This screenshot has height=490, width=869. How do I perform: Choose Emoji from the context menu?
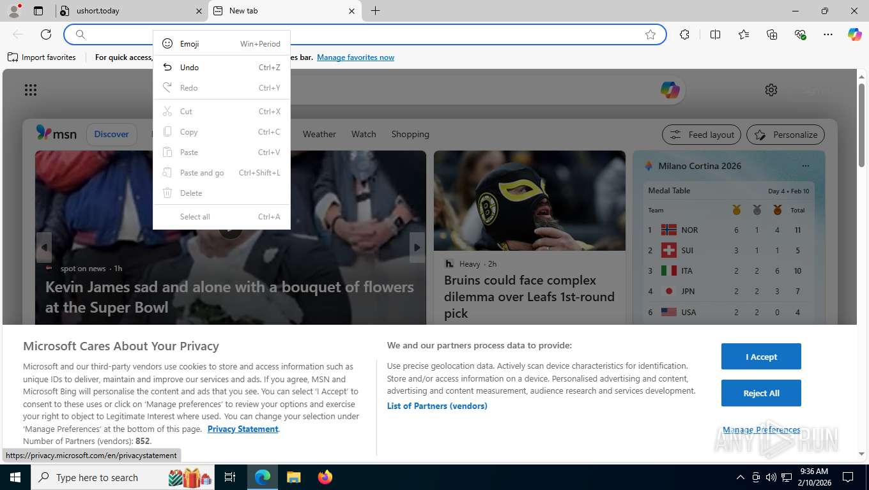[x=222, y=43]
